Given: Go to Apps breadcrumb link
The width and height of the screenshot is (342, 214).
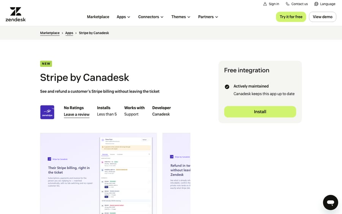Looking at the screenshot, I should pyautogui.click(x=69, y=33).
